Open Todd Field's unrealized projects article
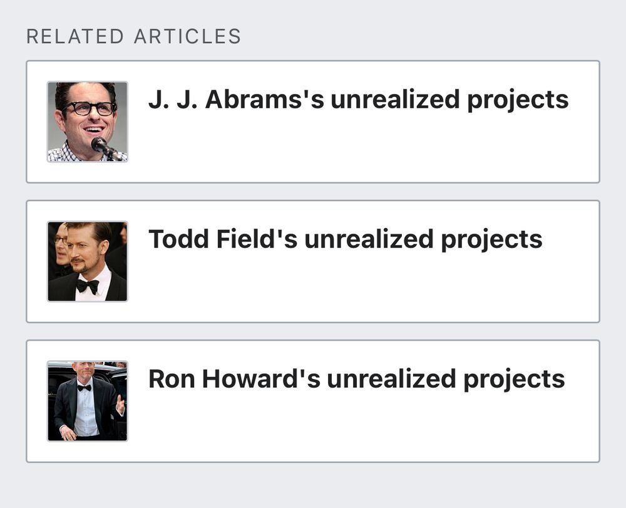Viewport: 626px width, 508px height. pos(346,239)
